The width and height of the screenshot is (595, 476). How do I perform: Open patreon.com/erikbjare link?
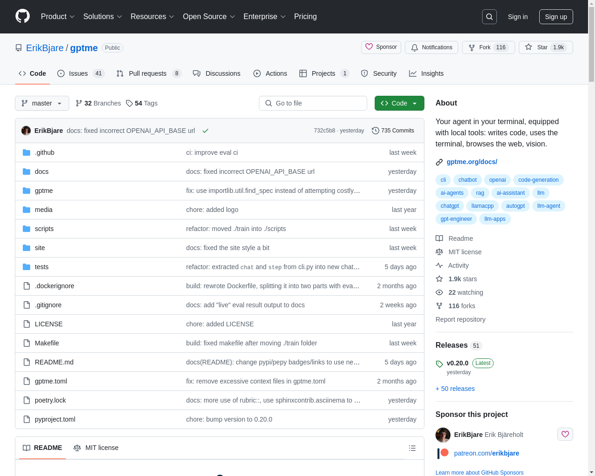point(487,453)
